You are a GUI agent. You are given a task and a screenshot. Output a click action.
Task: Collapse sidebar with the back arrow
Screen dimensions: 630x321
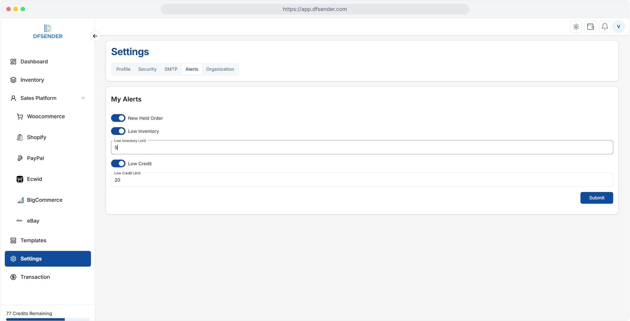tap(95, 36)
